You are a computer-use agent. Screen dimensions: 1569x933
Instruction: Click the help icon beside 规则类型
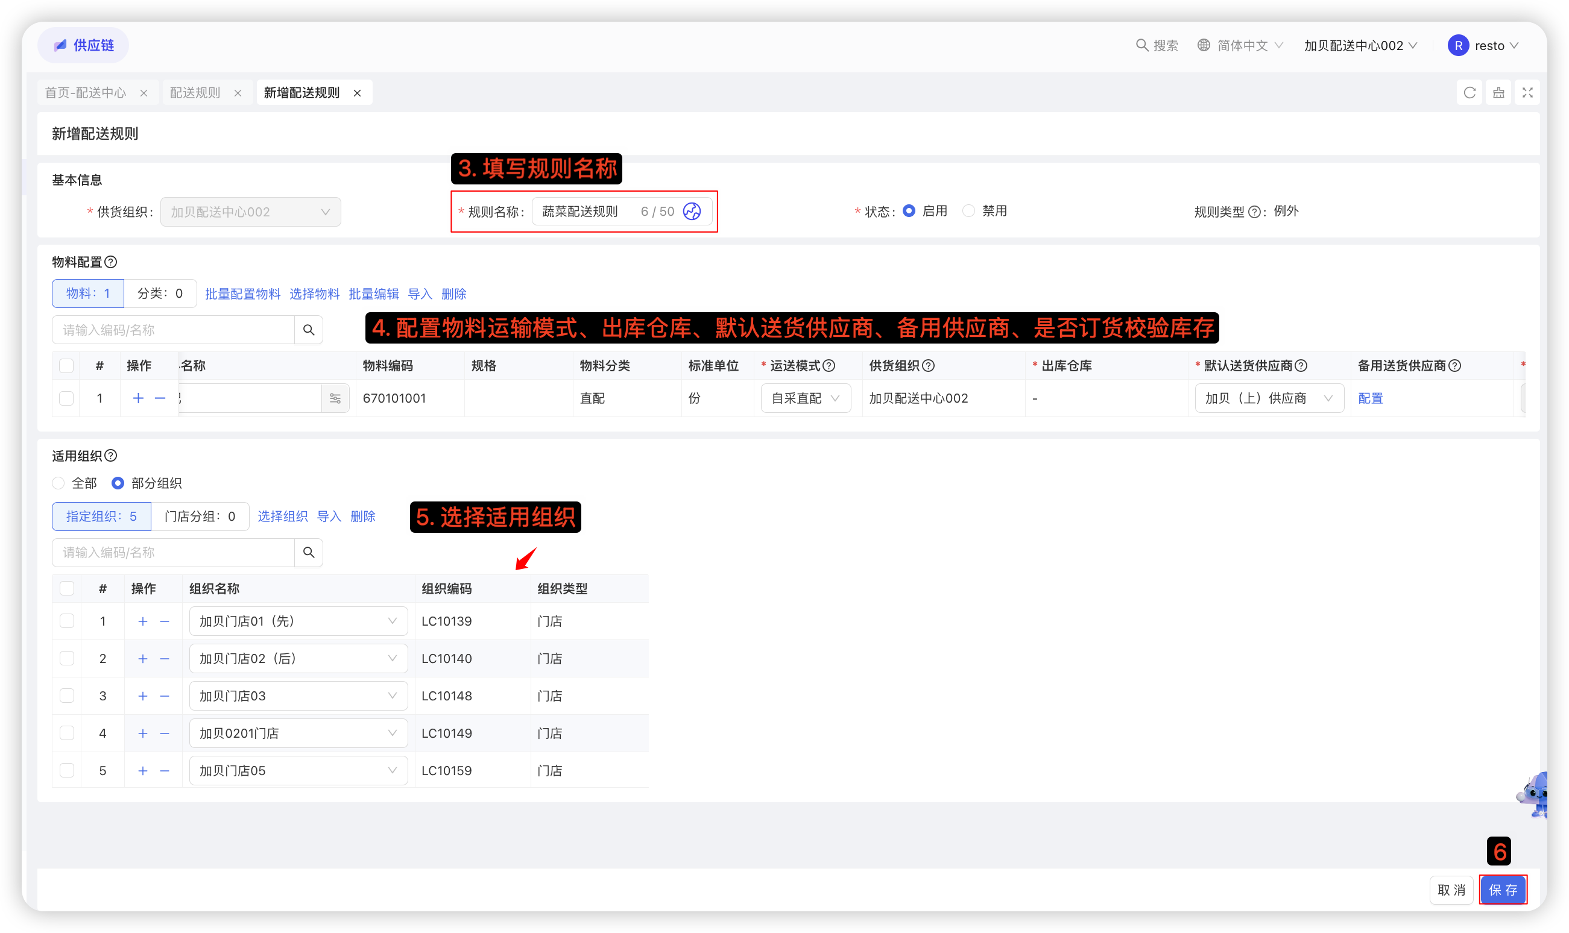pyautogui.click(x=1254, y=212)
